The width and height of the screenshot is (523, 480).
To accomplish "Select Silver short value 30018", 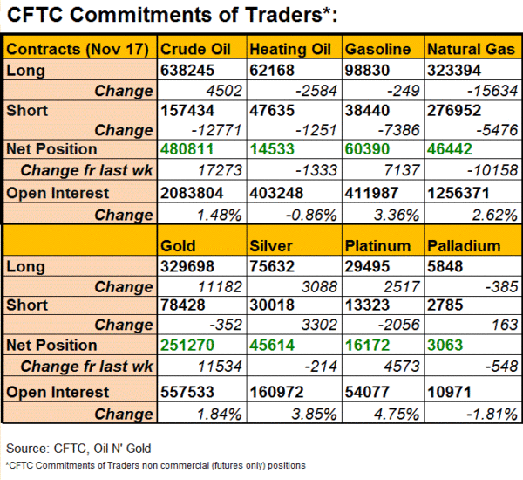I will tap(270, 305).
